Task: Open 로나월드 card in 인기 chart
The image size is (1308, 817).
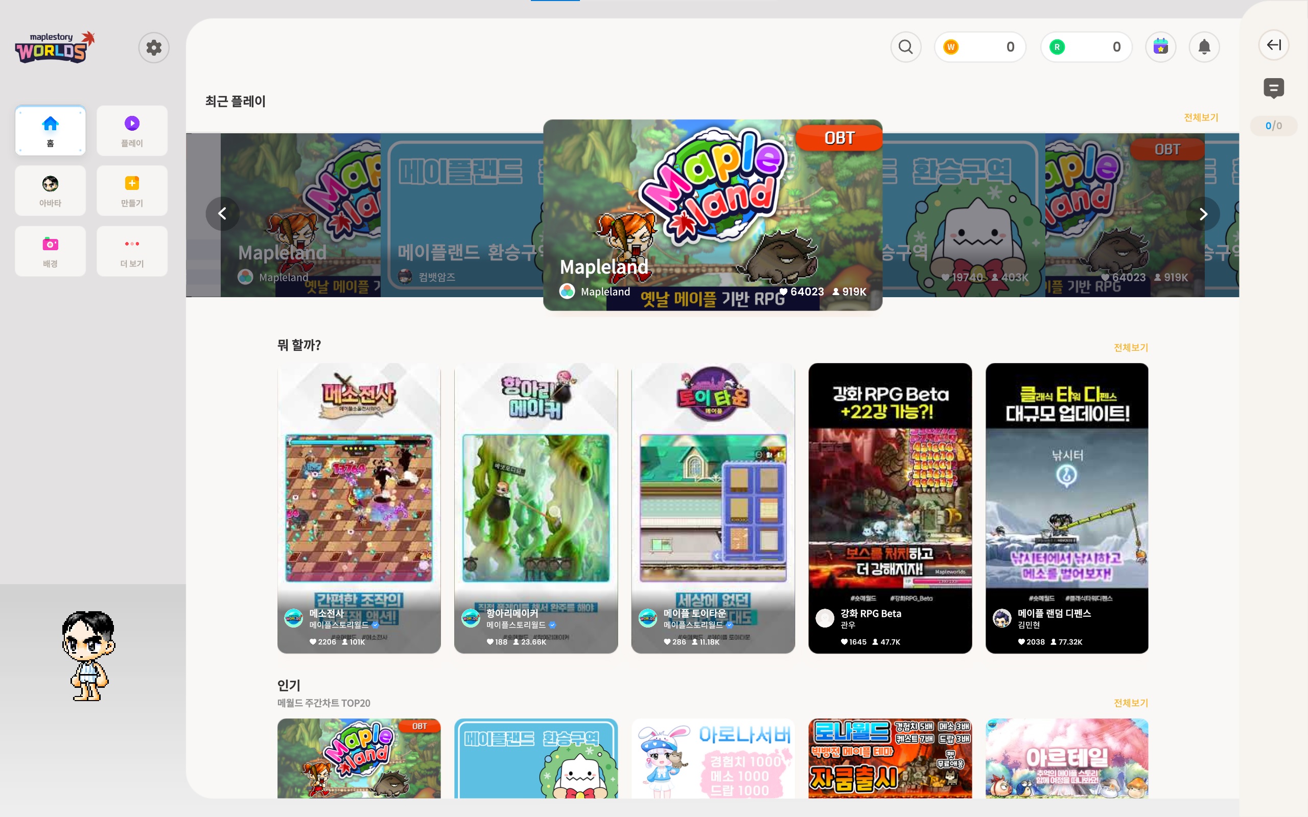Action: pyautogui.click(x=890, y=758)
